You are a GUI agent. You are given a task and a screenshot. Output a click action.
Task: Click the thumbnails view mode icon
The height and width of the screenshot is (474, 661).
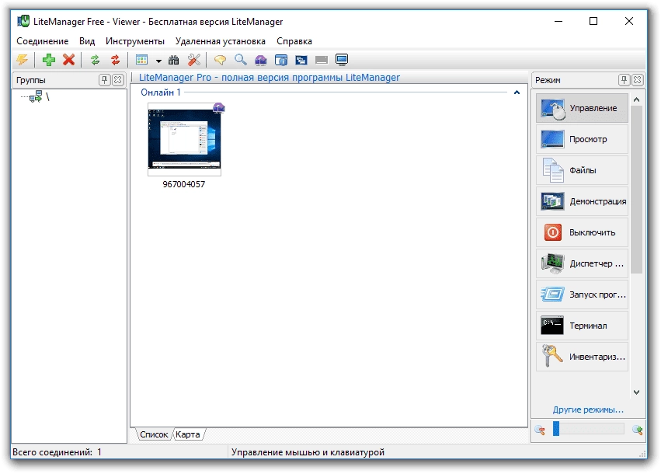point(141,60)
